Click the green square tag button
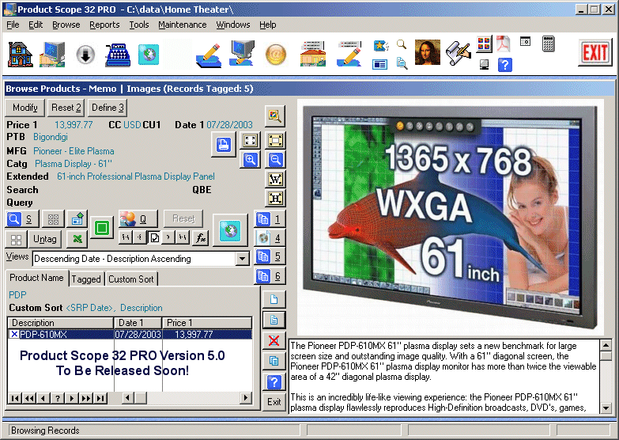The height and width of the screenshot is (440, 619). point(102,228)
